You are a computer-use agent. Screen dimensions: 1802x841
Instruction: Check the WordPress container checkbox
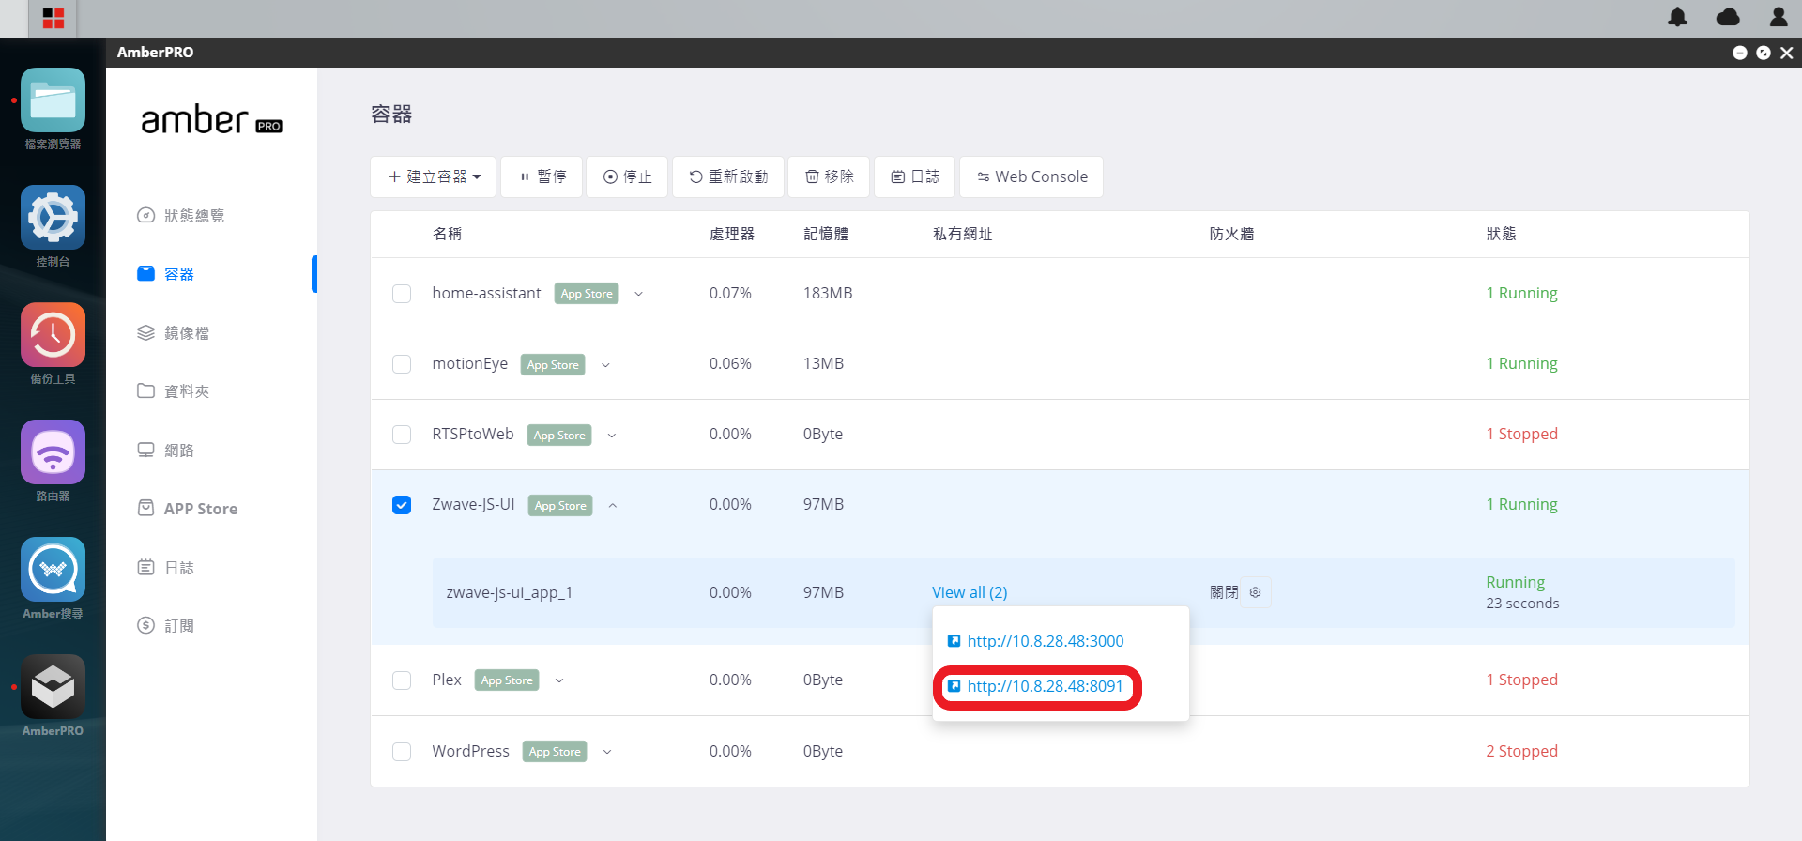pyautogui.click(x=402, y=752)
